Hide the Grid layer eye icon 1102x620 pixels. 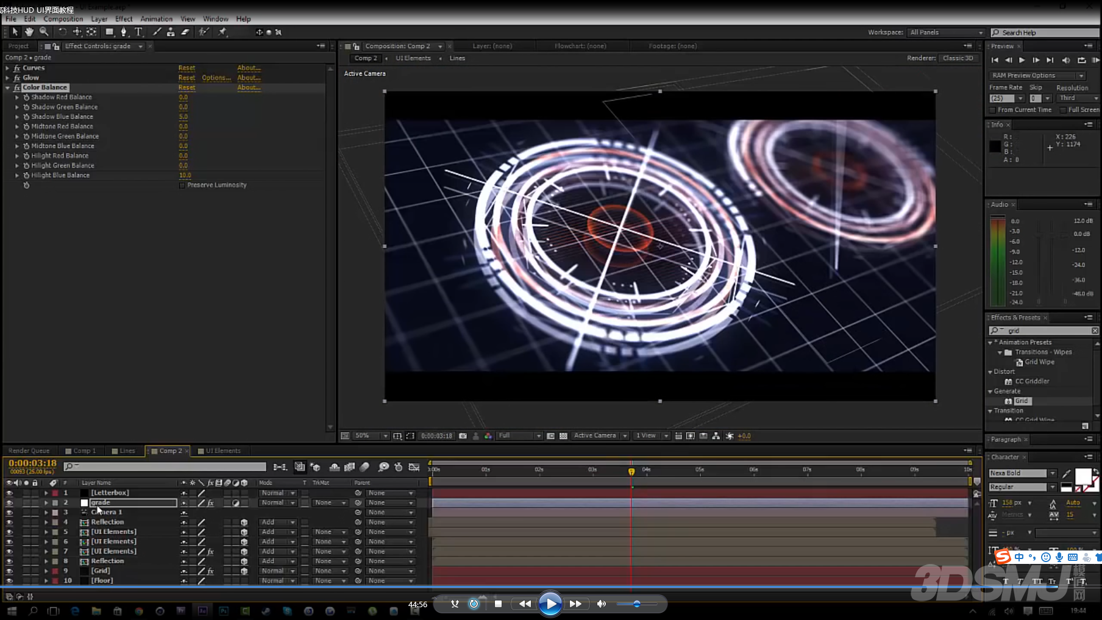click(x=9, y=571)
